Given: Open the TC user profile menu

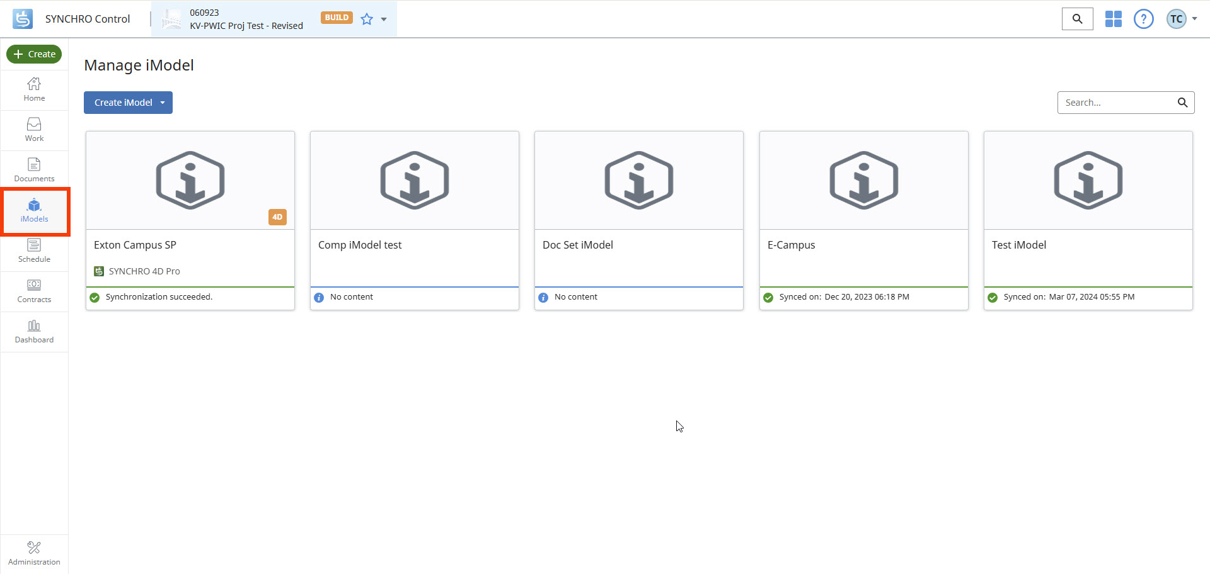Looking at the screenshot, I should click(x=1181, y=19).
